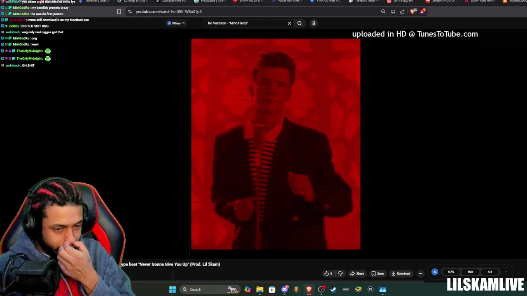Screen dimensions: 527x296
Task: Like the video with thumbs up
Action: (x=328, y=273)
